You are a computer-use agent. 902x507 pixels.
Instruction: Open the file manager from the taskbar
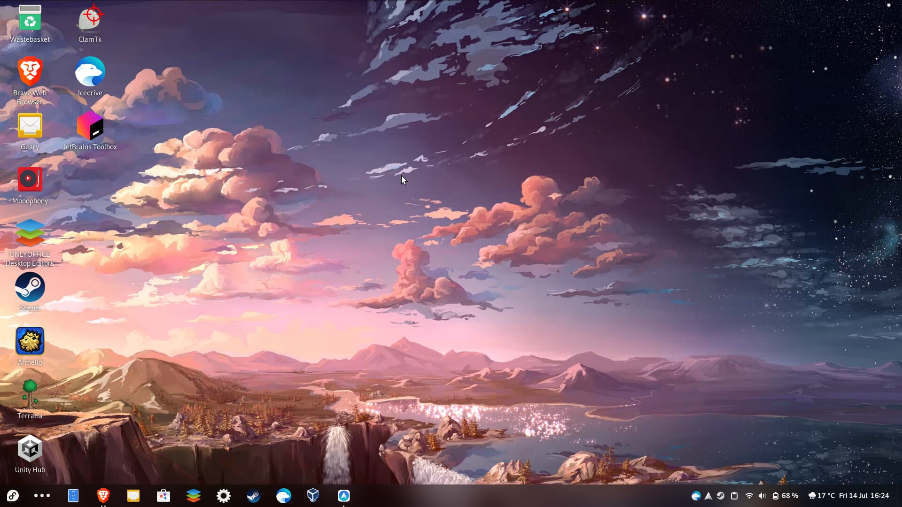(73, 496)
